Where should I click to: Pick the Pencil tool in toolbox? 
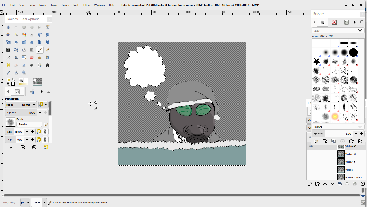coord(47,50)
